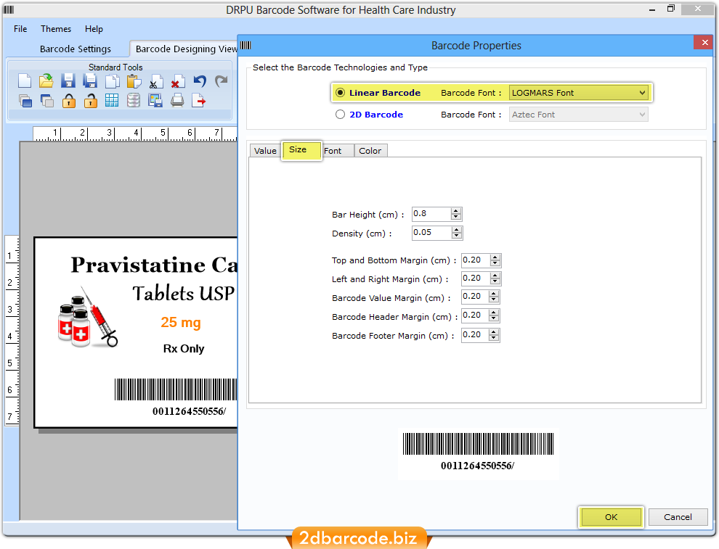Confirm barcode properties with OK

pos(611,517)
